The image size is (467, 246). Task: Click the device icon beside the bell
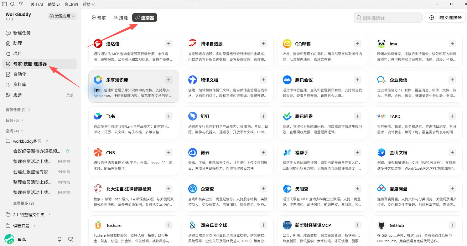coord(71,239)
